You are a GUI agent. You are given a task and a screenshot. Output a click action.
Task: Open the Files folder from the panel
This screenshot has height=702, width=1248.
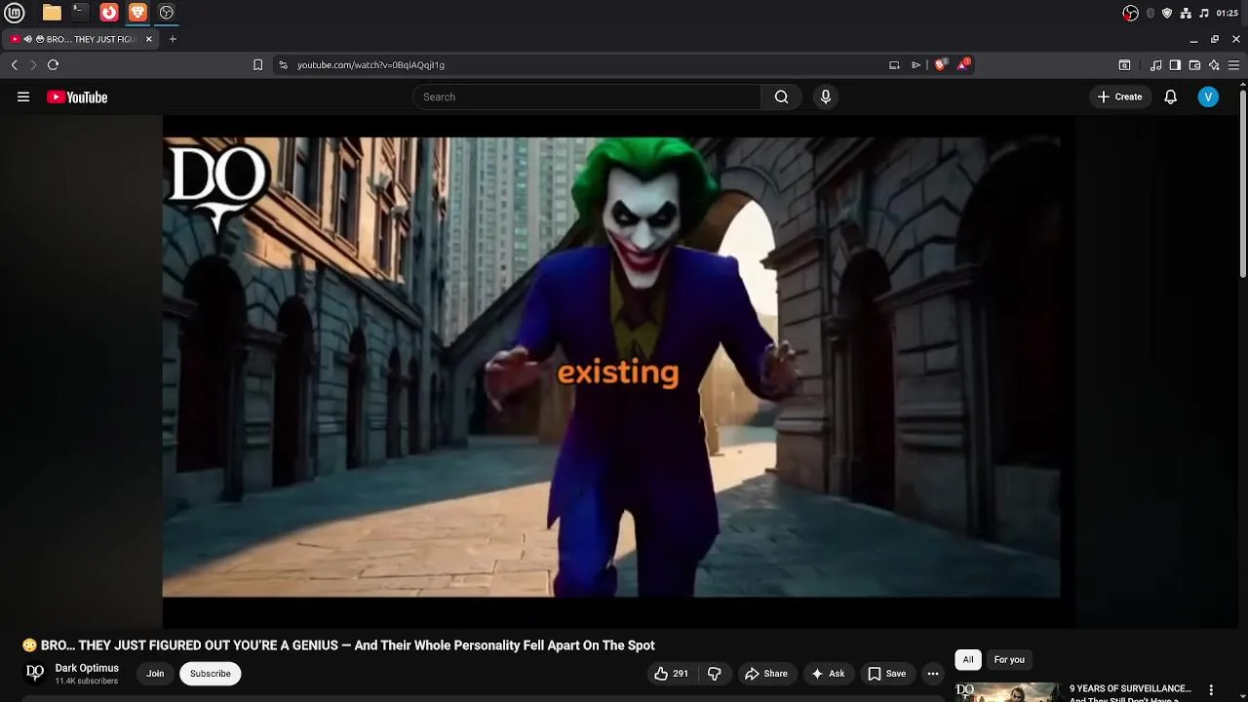tap(52, 13)
